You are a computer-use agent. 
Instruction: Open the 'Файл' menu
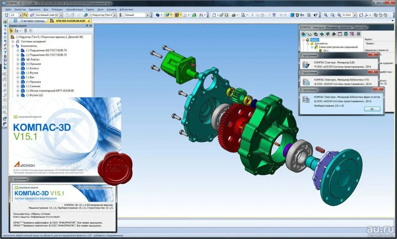[x=8, y=9]
